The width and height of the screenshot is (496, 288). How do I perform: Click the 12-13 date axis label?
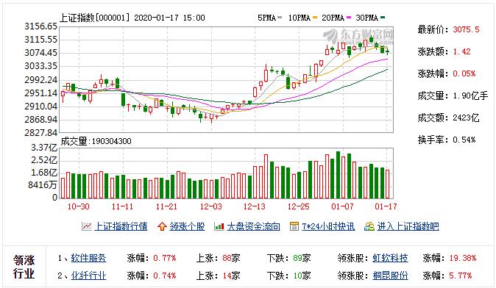[x=255, y=206]
